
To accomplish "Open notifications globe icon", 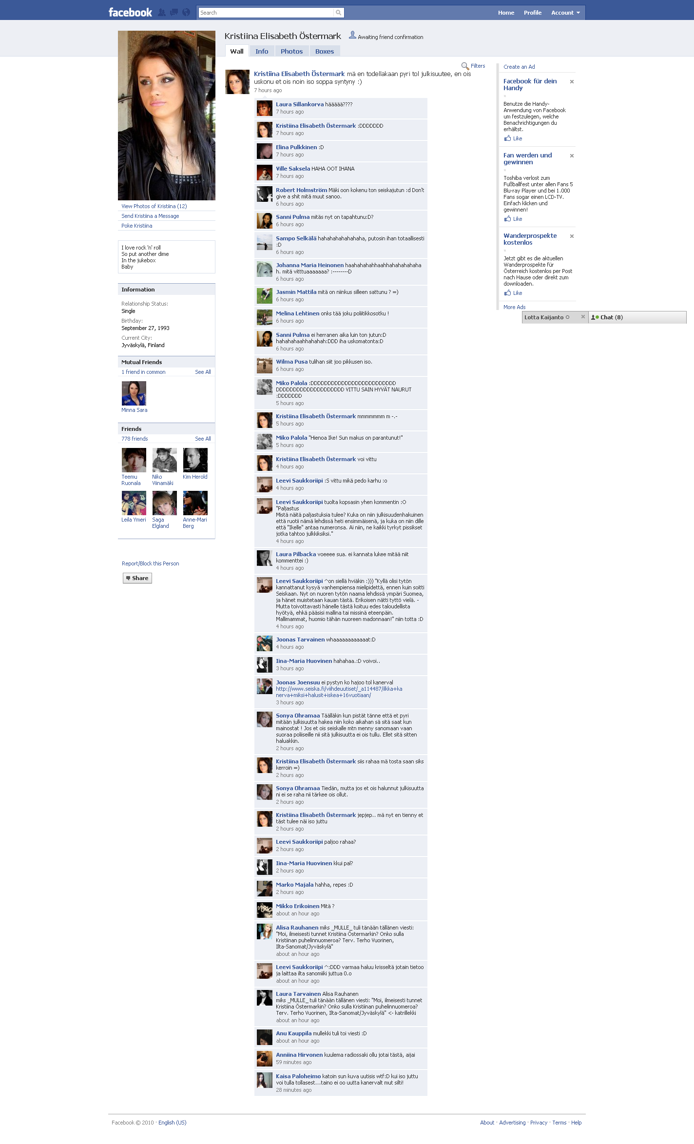I will click(186, 13).
